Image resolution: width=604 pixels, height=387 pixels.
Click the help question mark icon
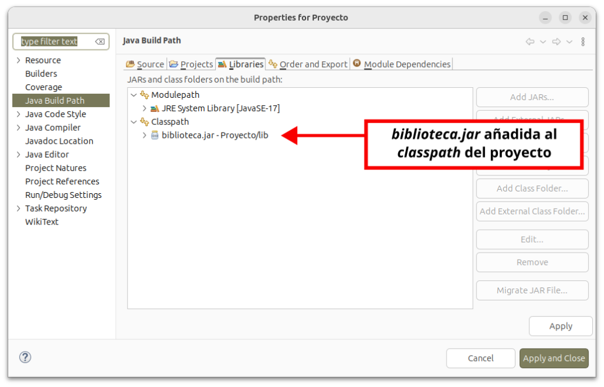25,357
